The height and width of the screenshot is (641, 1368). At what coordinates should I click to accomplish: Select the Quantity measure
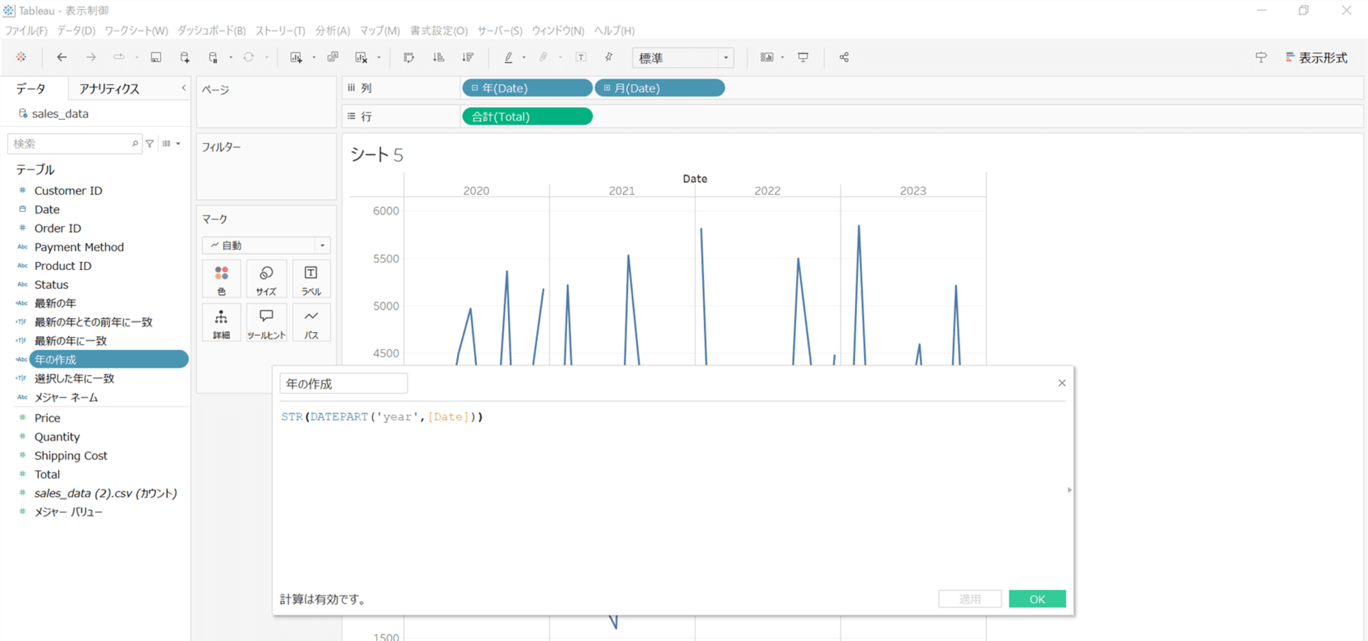(57, 437)
